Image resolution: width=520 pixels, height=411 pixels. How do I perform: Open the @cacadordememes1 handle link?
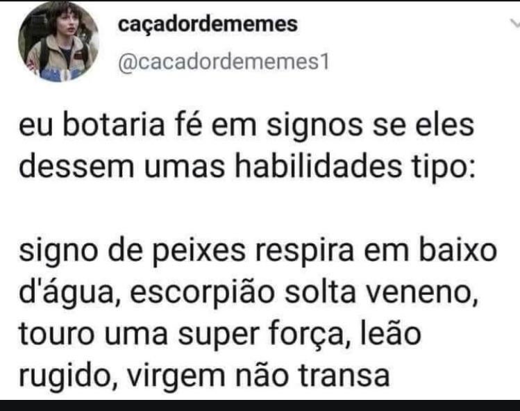point(224,62)
